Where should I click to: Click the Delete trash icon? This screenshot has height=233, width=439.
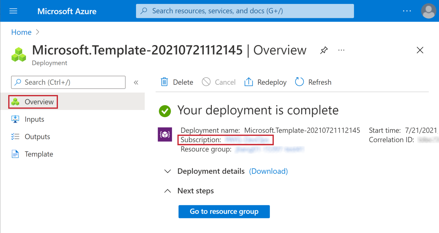pyautogui.click(x=164, y=82)
